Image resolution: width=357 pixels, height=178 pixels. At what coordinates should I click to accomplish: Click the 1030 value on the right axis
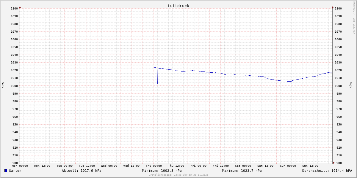[338, 63]
